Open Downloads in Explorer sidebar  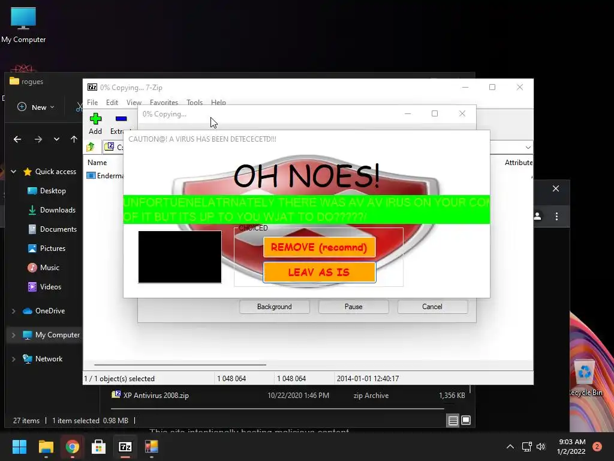(52, 209)
